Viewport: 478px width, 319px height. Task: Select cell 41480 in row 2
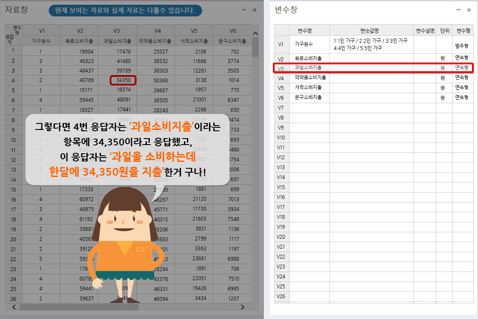pos(123,61)
